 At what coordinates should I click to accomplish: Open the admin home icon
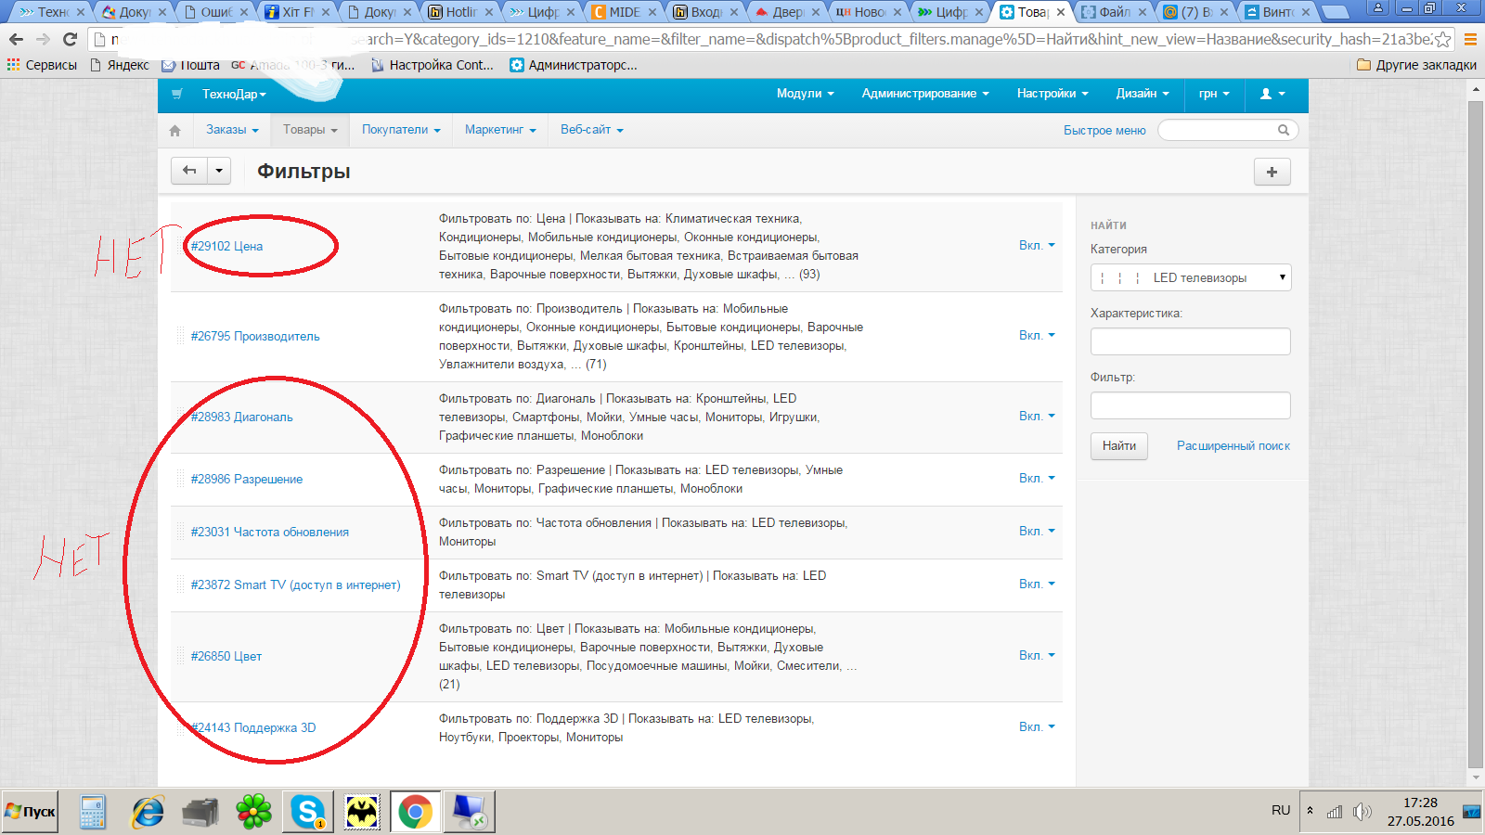(x=174, y=131)
